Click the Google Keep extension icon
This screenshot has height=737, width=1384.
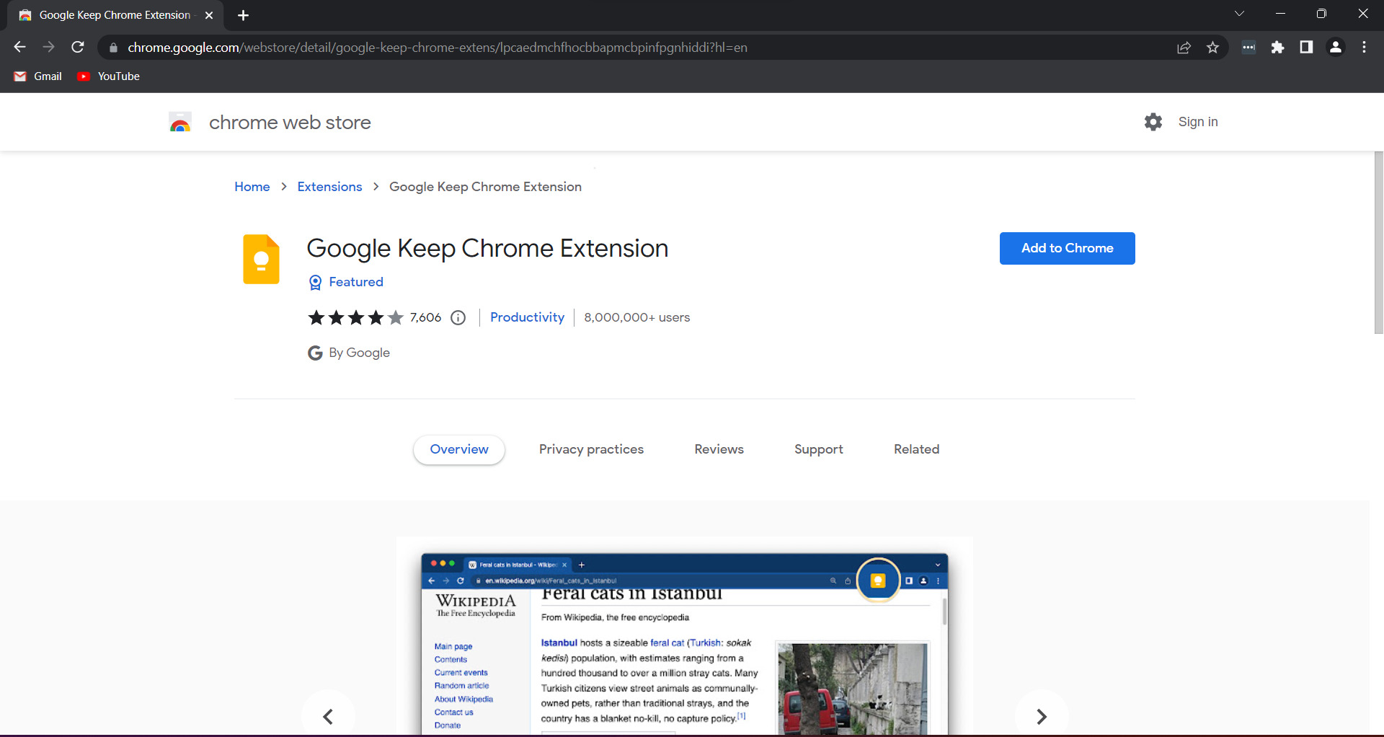(261, 259)
